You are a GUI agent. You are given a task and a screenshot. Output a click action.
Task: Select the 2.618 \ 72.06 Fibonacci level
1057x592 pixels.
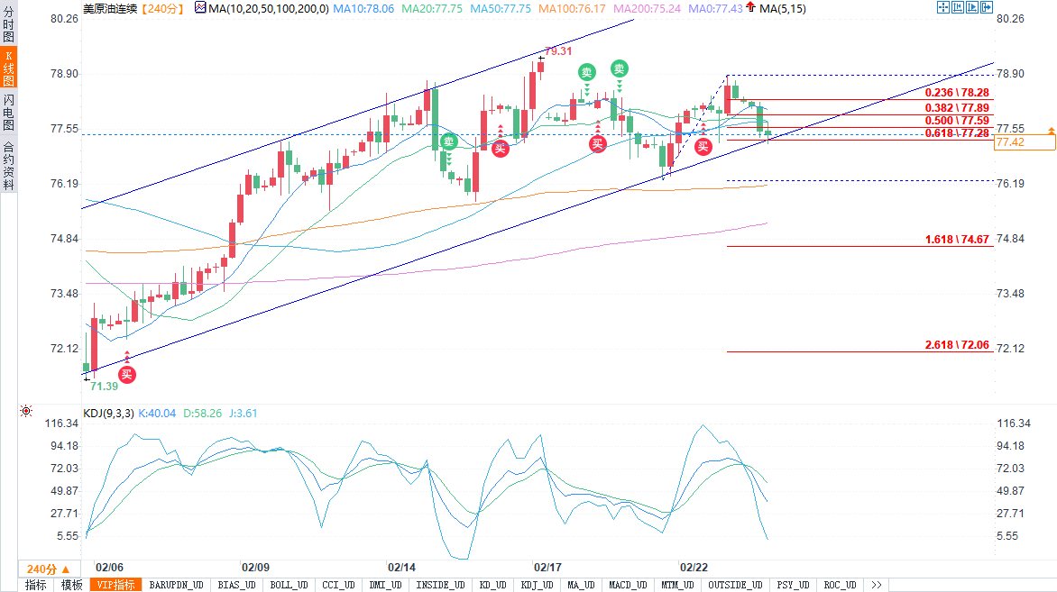click(957, 345)
